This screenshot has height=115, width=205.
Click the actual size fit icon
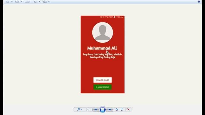[x=87, y=110]
